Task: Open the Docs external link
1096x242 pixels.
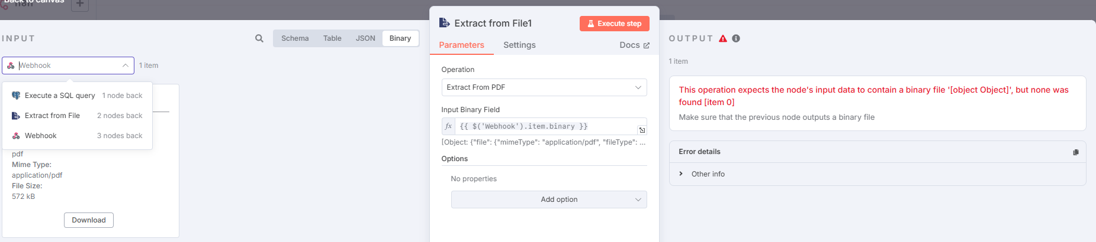Action: tap(634, 45)
